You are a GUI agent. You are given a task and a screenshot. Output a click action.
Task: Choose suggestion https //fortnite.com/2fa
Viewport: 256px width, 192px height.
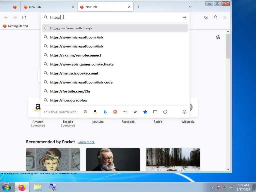click(115, 91)
